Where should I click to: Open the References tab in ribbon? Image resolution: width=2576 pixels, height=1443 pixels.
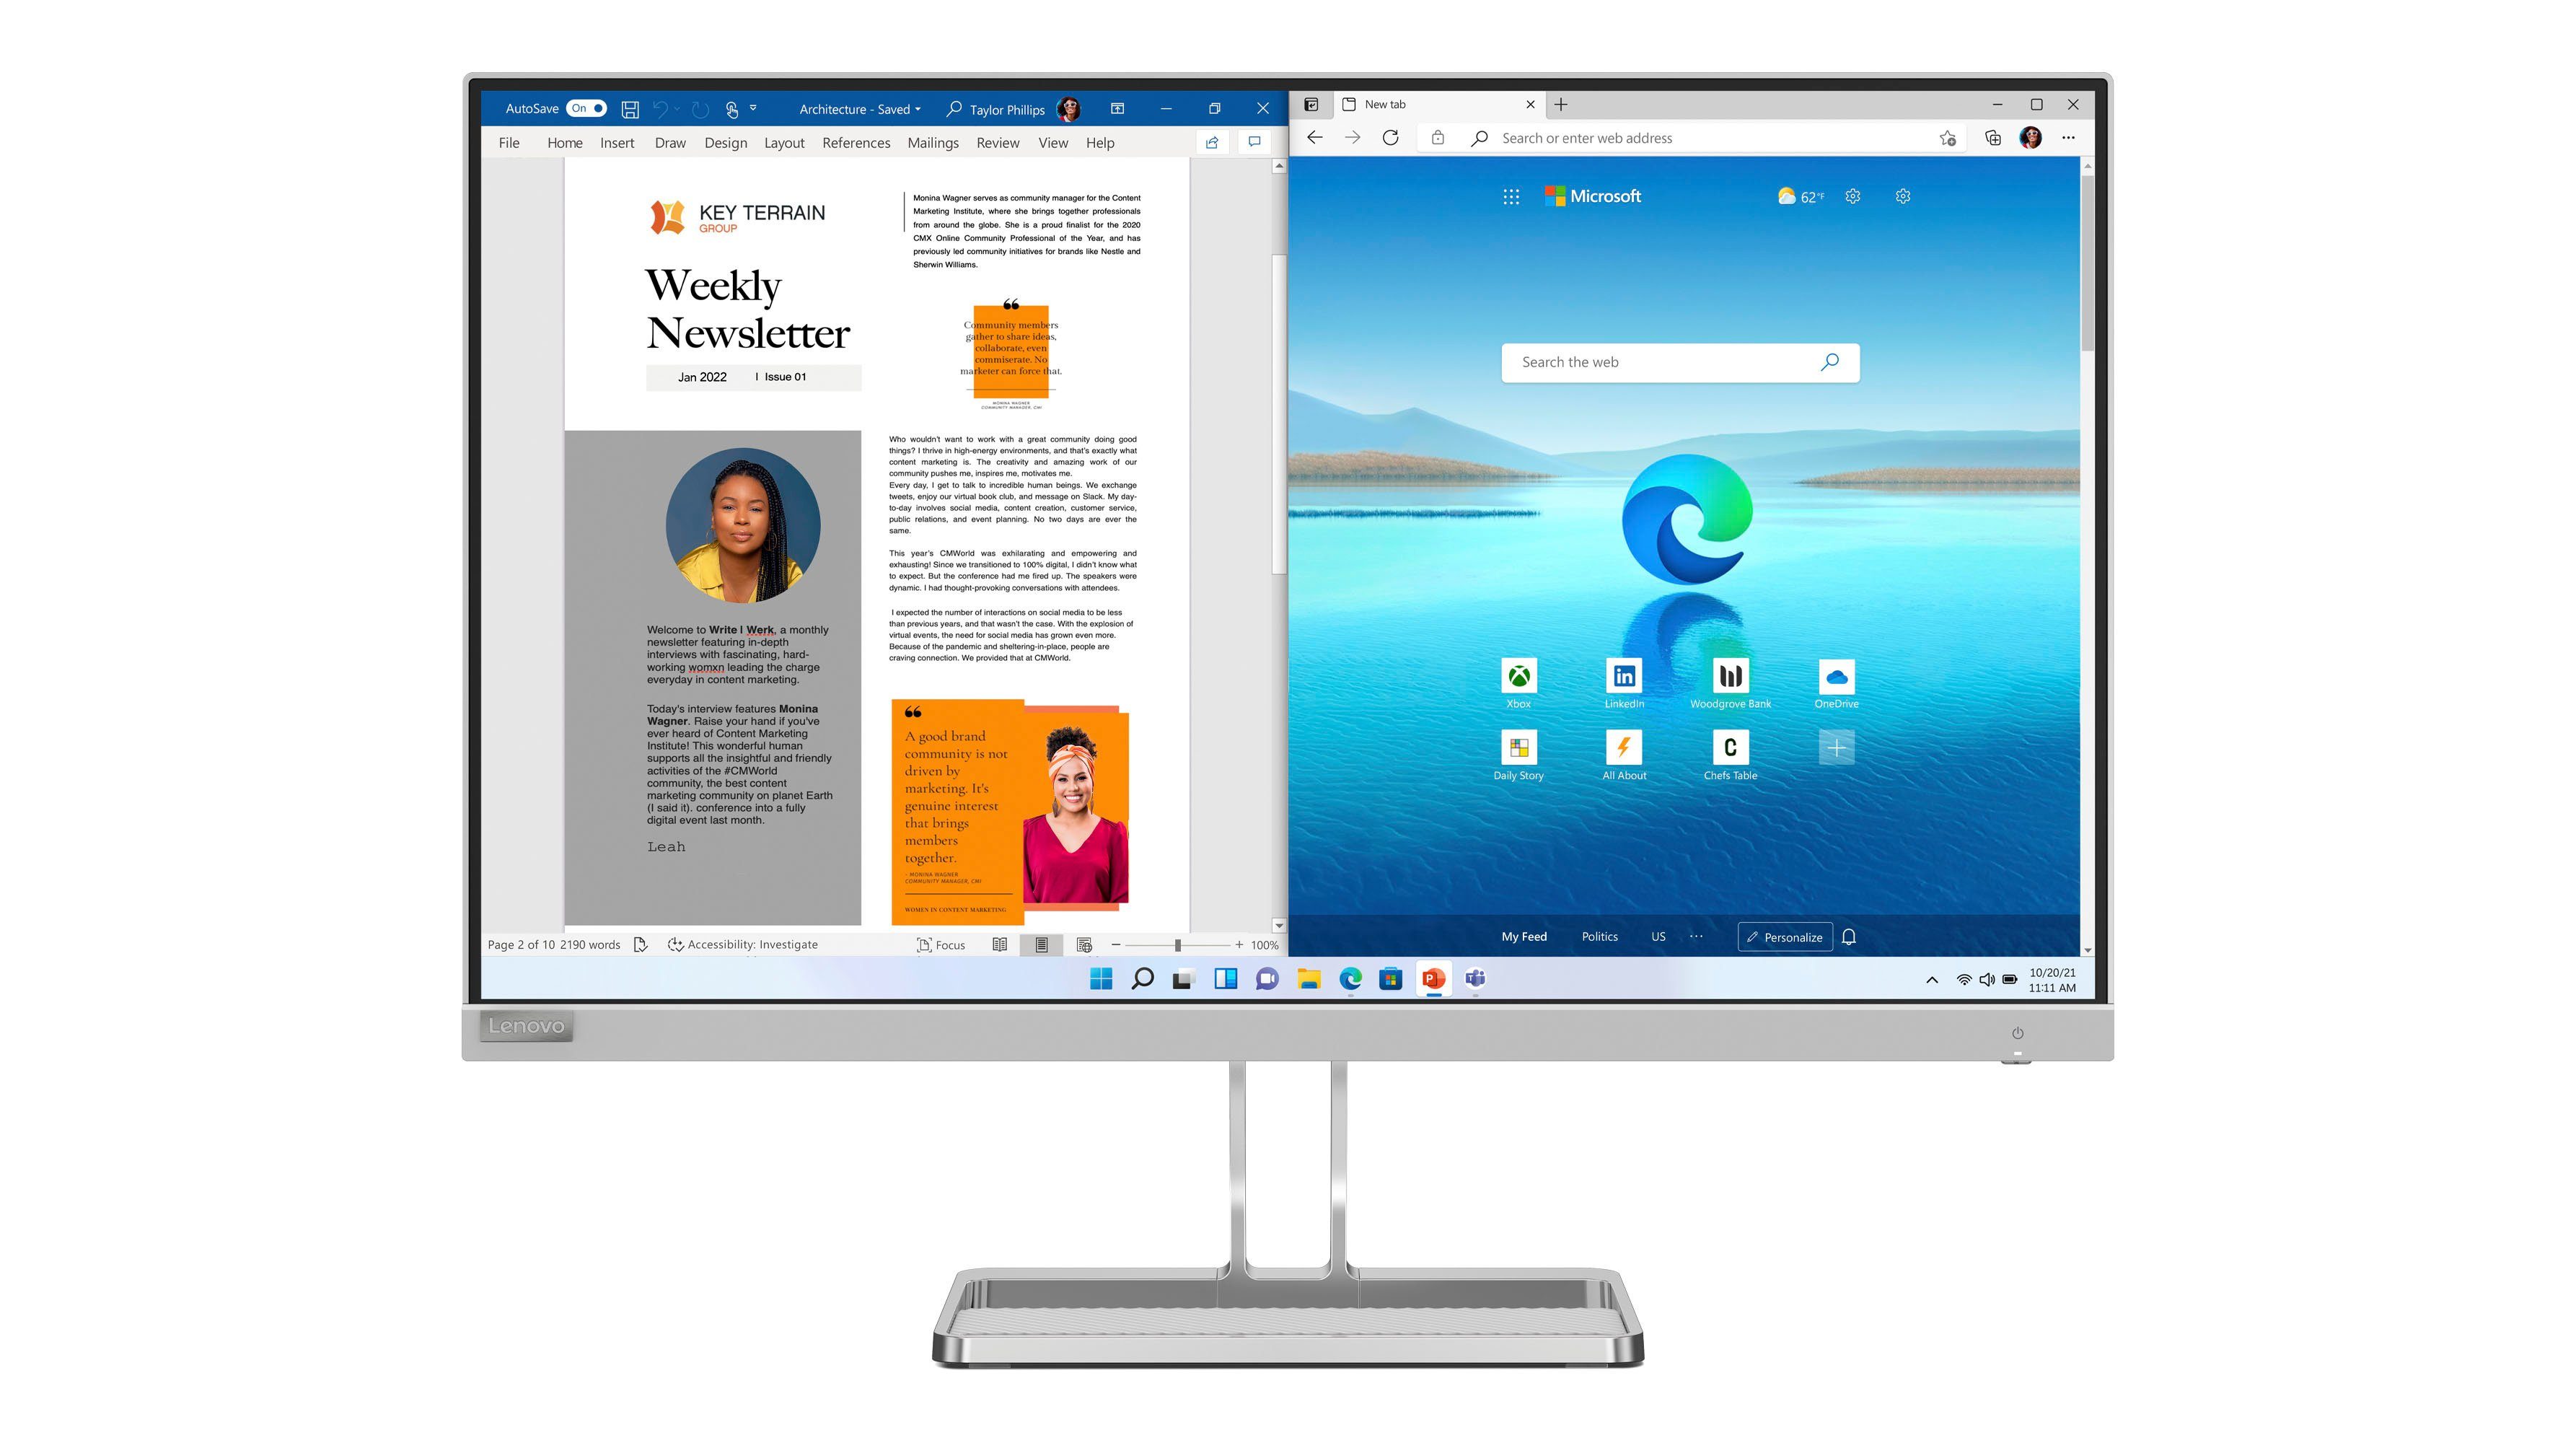856,141
